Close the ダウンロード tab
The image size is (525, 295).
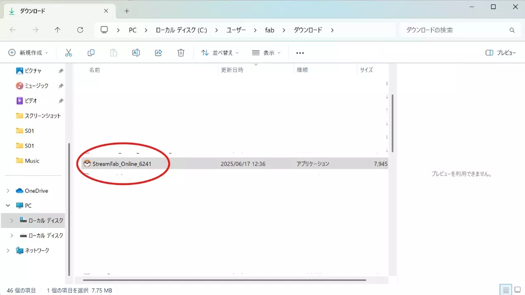pyautogui.click(x=106, y=11)
